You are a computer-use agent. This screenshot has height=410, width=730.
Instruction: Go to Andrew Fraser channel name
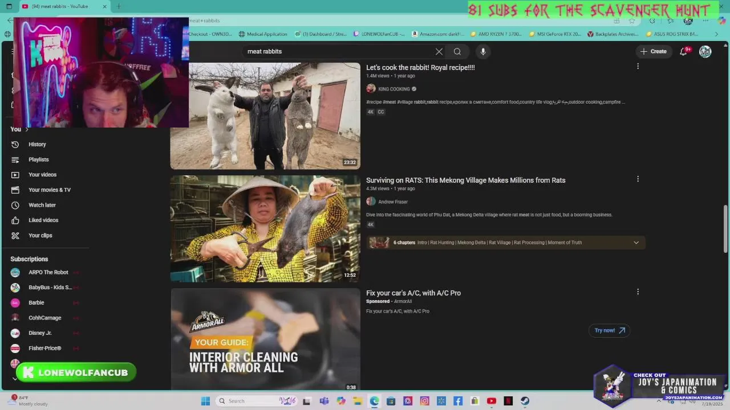pyautogui.click(x=393, y=202)
